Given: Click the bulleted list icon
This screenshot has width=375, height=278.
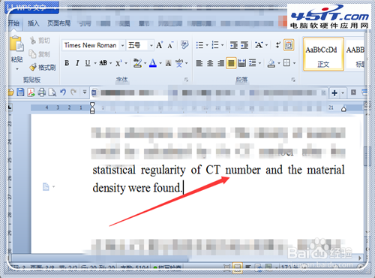Looking at the screenshot, I should pos(199,45).
